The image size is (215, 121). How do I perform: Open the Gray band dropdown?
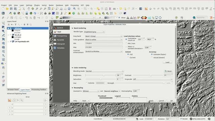tap(104, 36)
